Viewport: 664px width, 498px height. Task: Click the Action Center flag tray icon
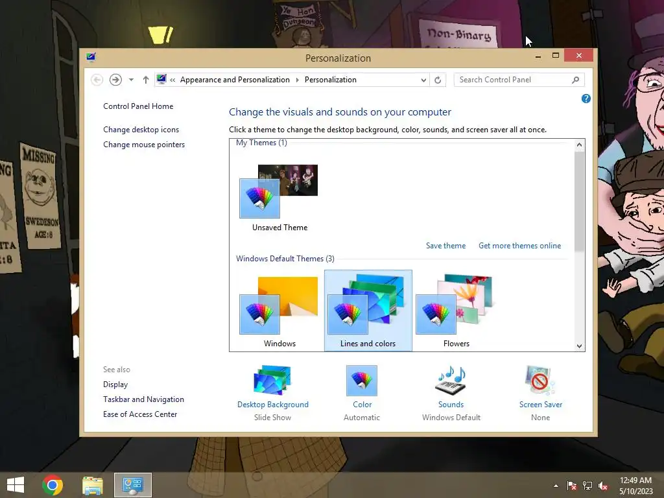pyautogui.click(x=572, y=486)
